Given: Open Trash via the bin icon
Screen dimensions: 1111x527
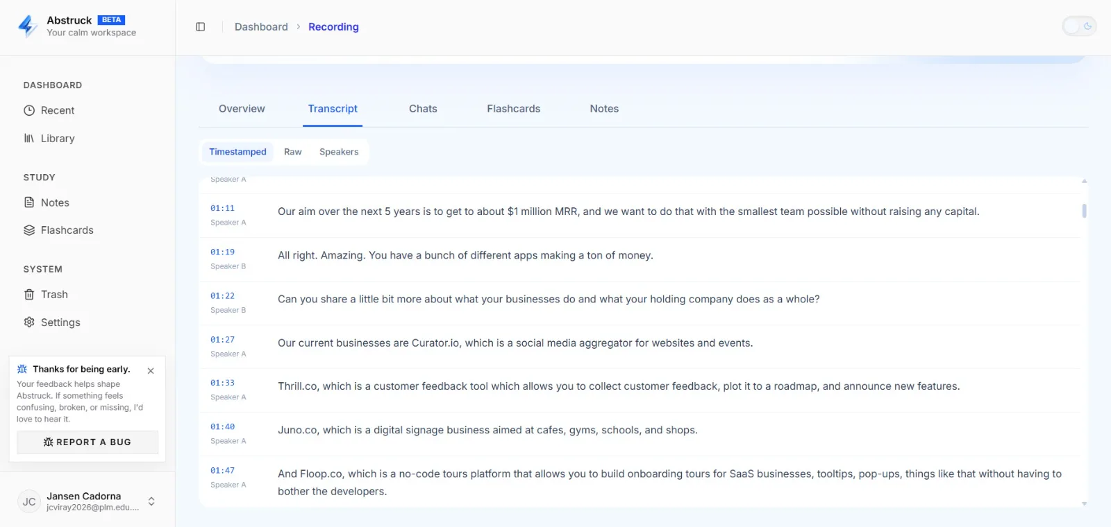Looking at the screenshot, I should click(29, 295).
